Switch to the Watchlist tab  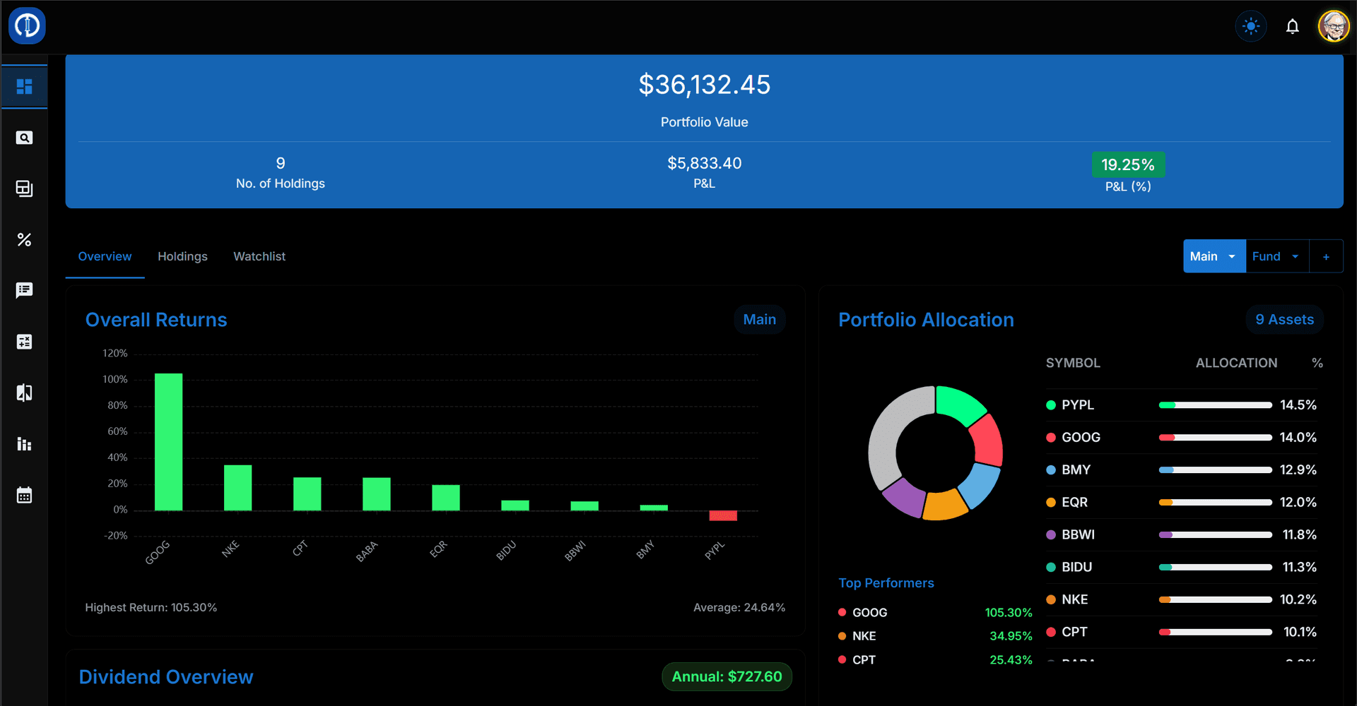pos(259,256)
